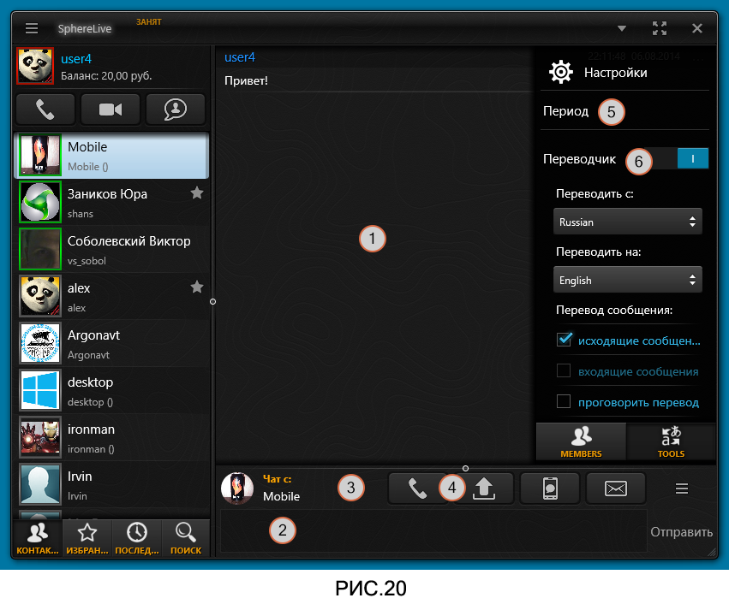This screenshot has height=604, width=729.
Task: Select the desktop contact
Action: point(111,391)
